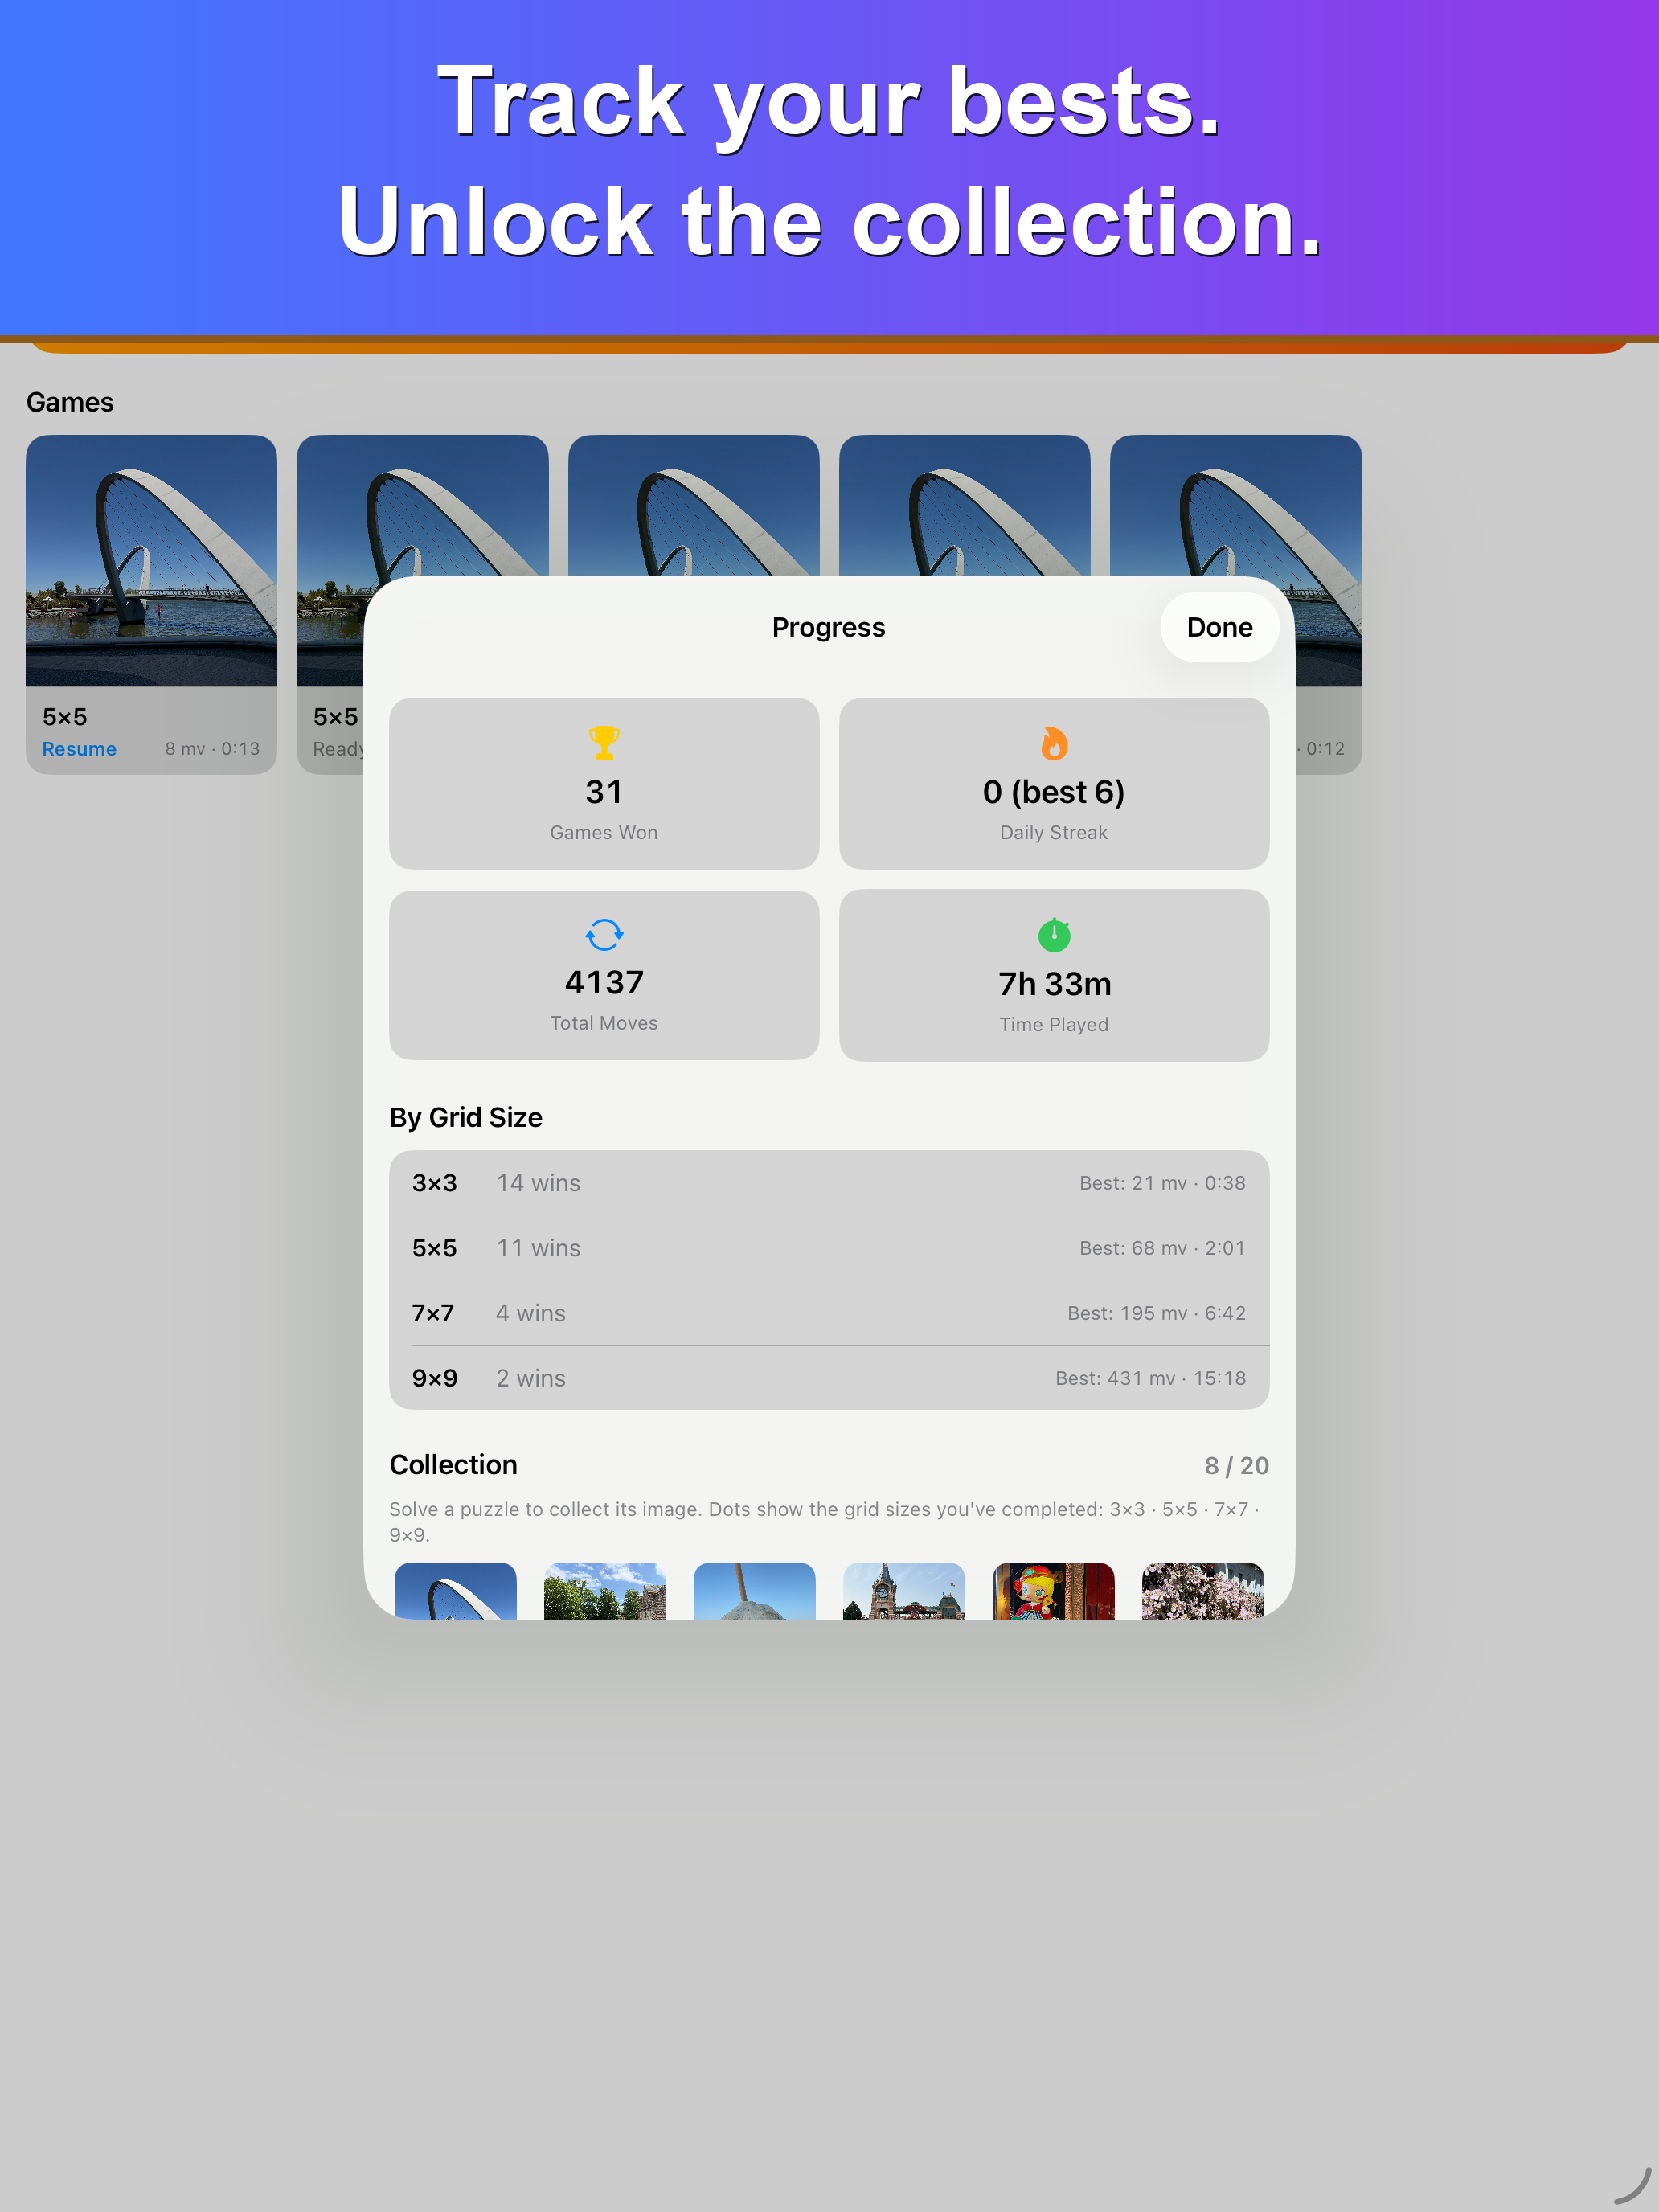Open the pink blossoms collection image
1659x2212 pixels.
tap(1203, 1591)
